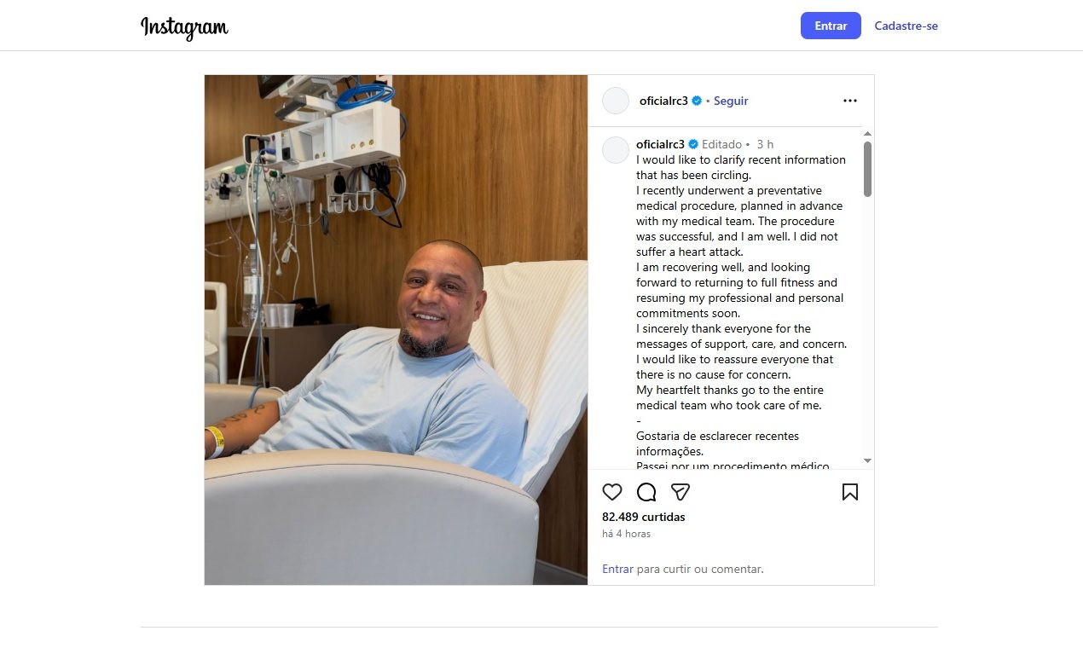This screenshot has height=654, width=1083.
Task: Click the heart like icon
Action: click(612, 492)
